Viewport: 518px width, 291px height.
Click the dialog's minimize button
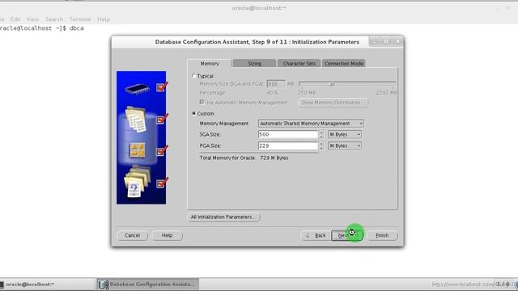pos(374,41)
